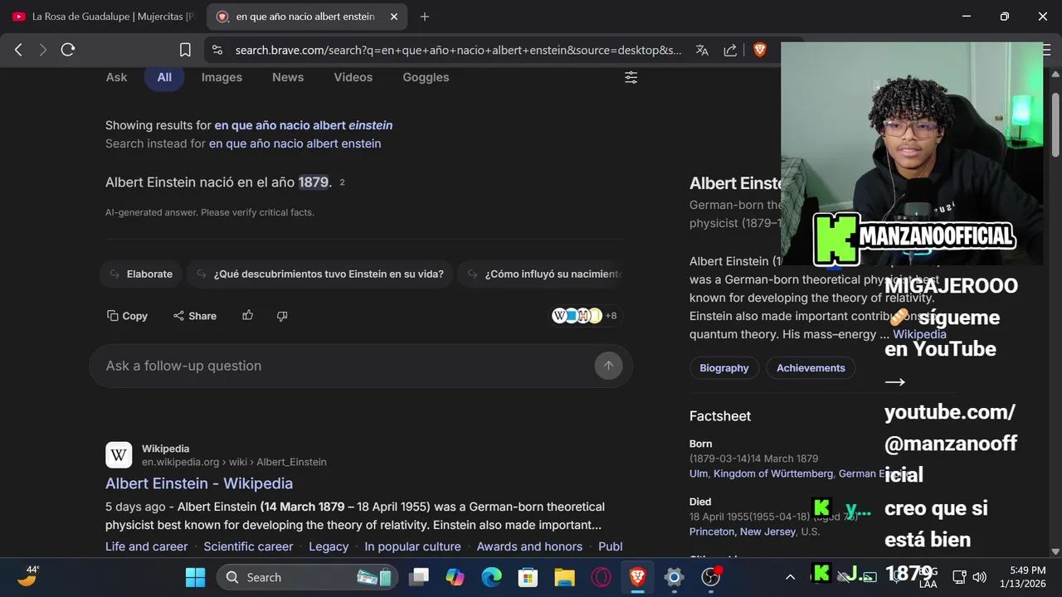The height and width of the screenshot is (597, 1062).
Task: Click the Elaborate suggestion chip
Action: (x=140, y=274)
